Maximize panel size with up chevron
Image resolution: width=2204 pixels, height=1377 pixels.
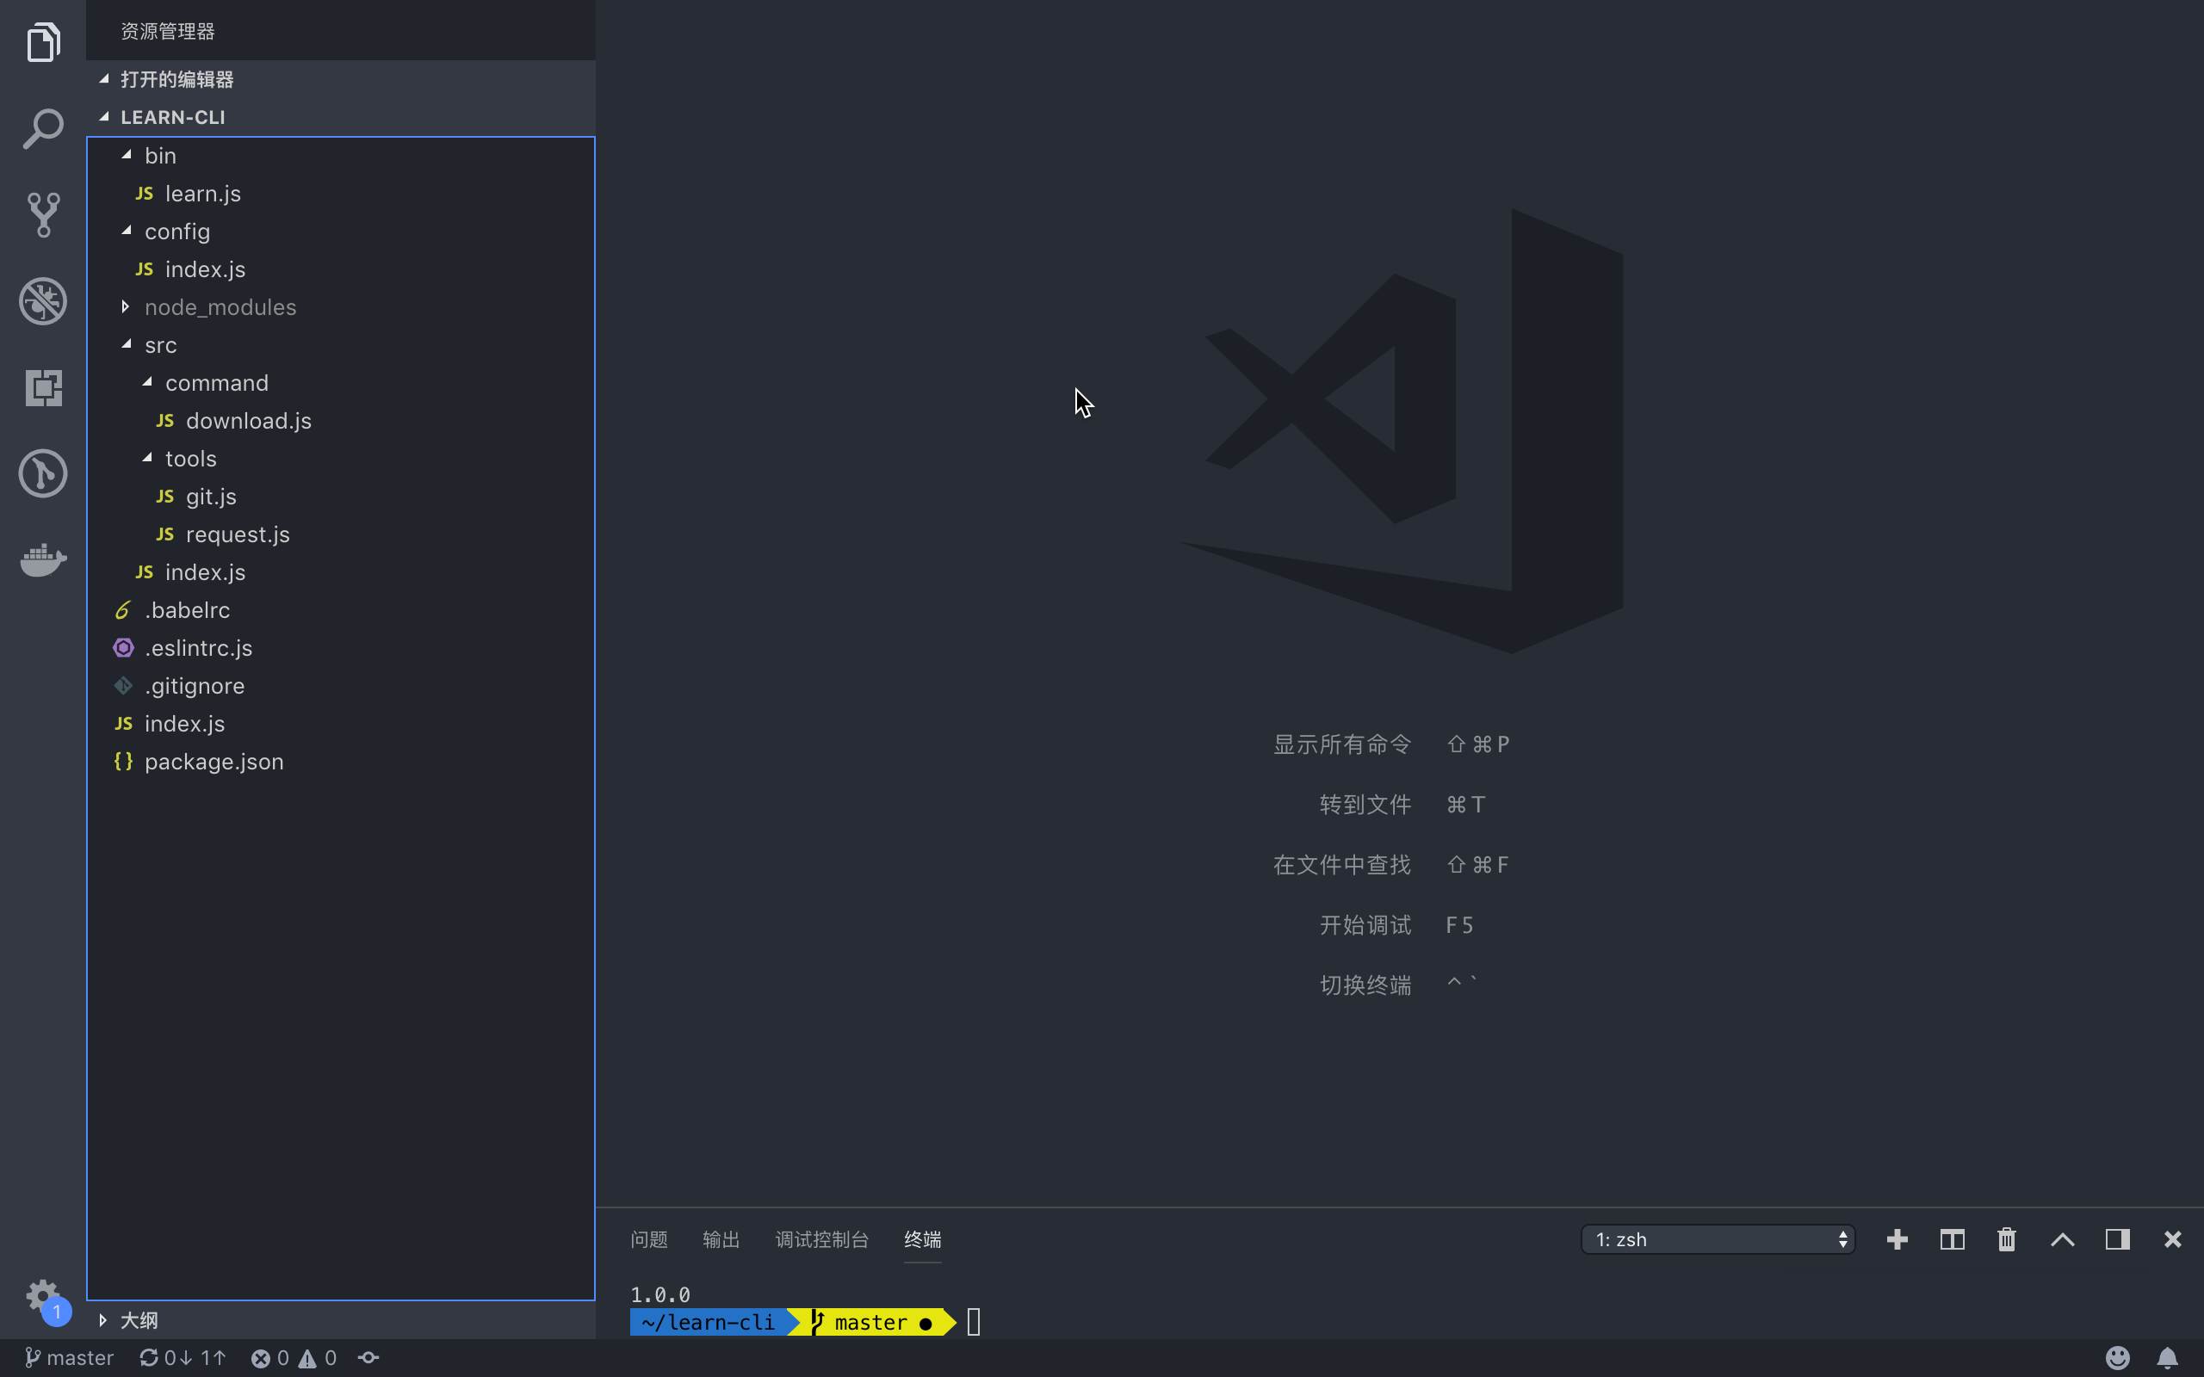[2062, 1239]
